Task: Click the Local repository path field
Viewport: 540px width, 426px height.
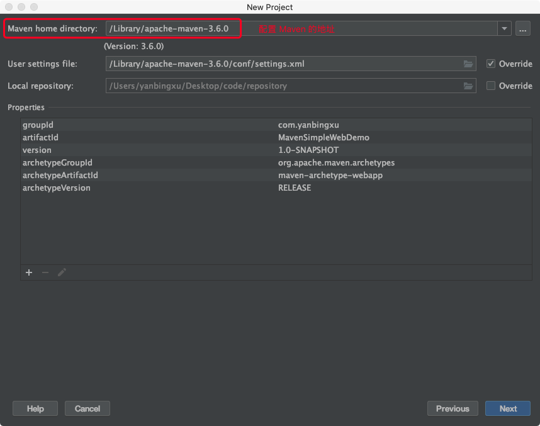Action: 291,86
